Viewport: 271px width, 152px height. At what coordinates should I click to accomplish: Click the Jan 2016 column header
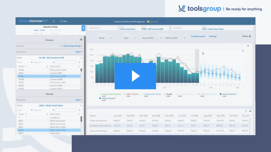[118, 116]
